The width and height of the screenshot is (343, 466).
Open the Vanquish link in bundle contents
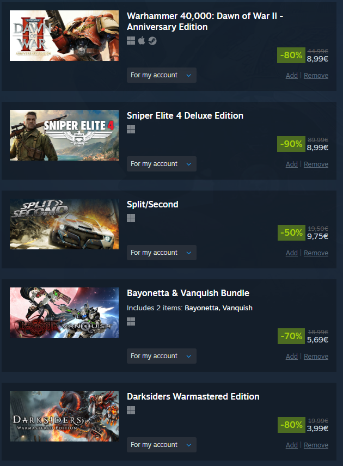click(237, 308)
